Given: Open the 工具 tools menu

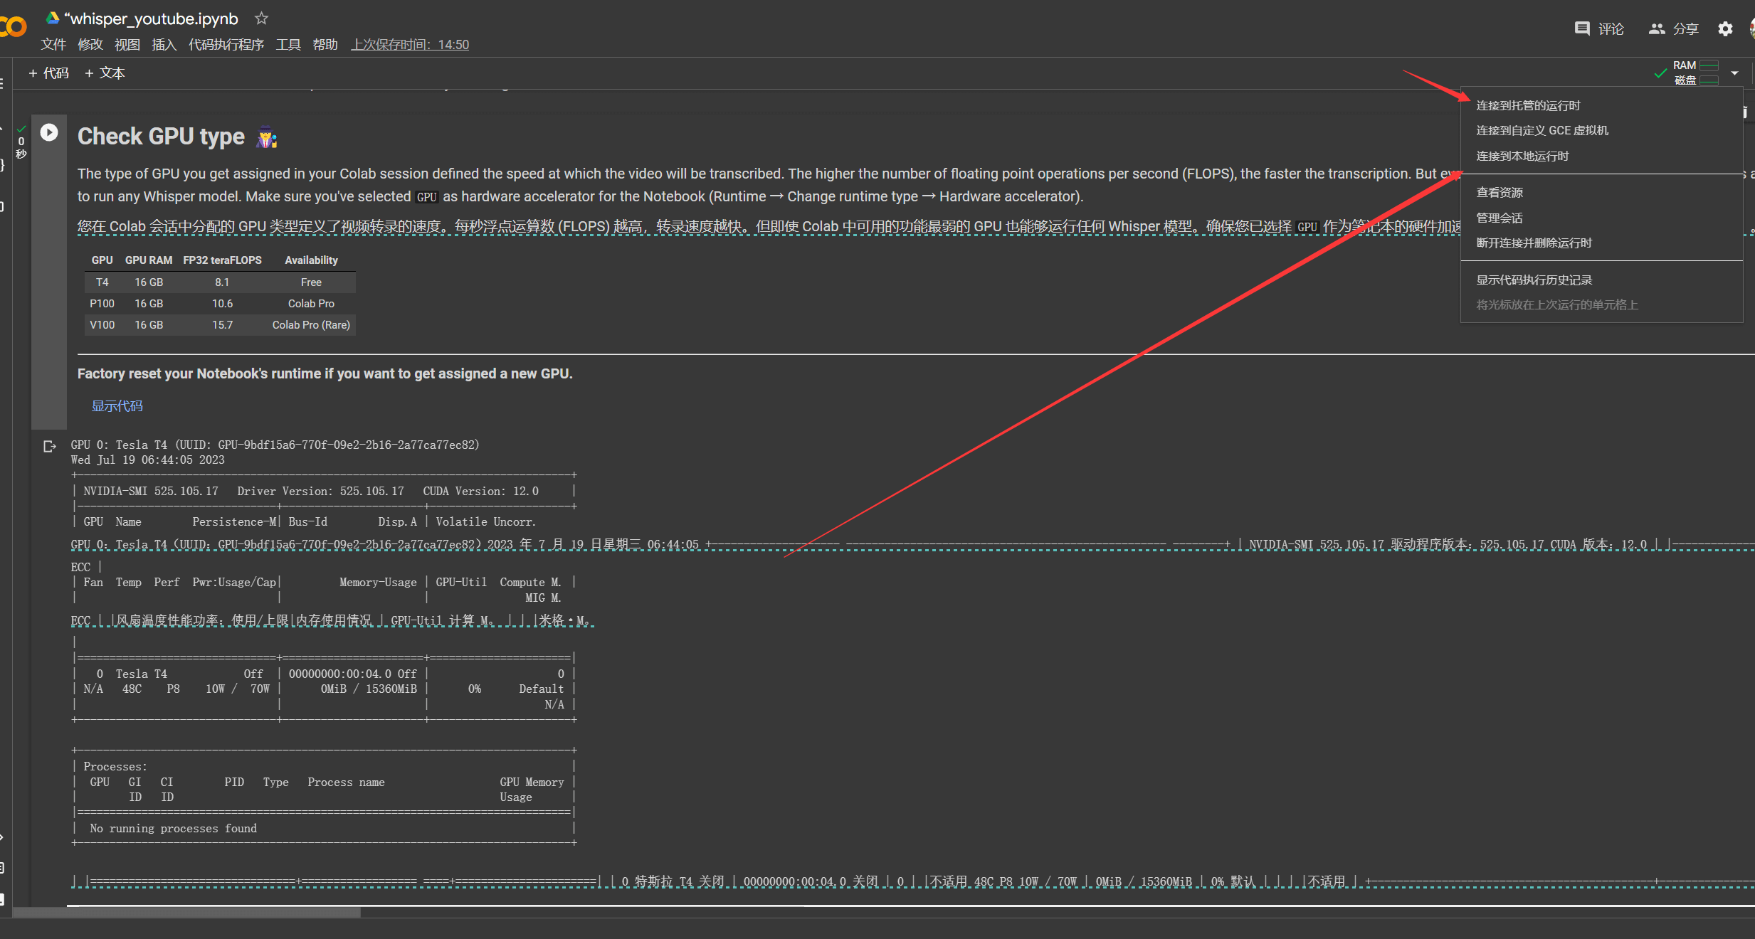Looking at the screenshot, I should point(288,44).
